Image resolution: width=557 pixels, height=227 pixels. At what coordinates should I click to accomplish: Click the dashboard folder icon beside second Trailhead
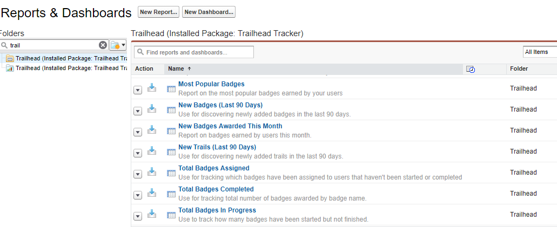pos(10,68)
